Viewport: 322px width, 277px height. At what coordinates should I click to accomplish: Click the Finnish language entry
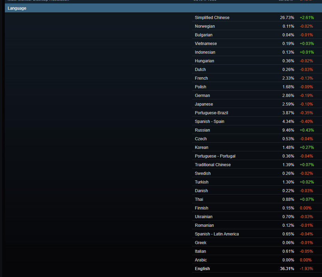pos(201,208)
